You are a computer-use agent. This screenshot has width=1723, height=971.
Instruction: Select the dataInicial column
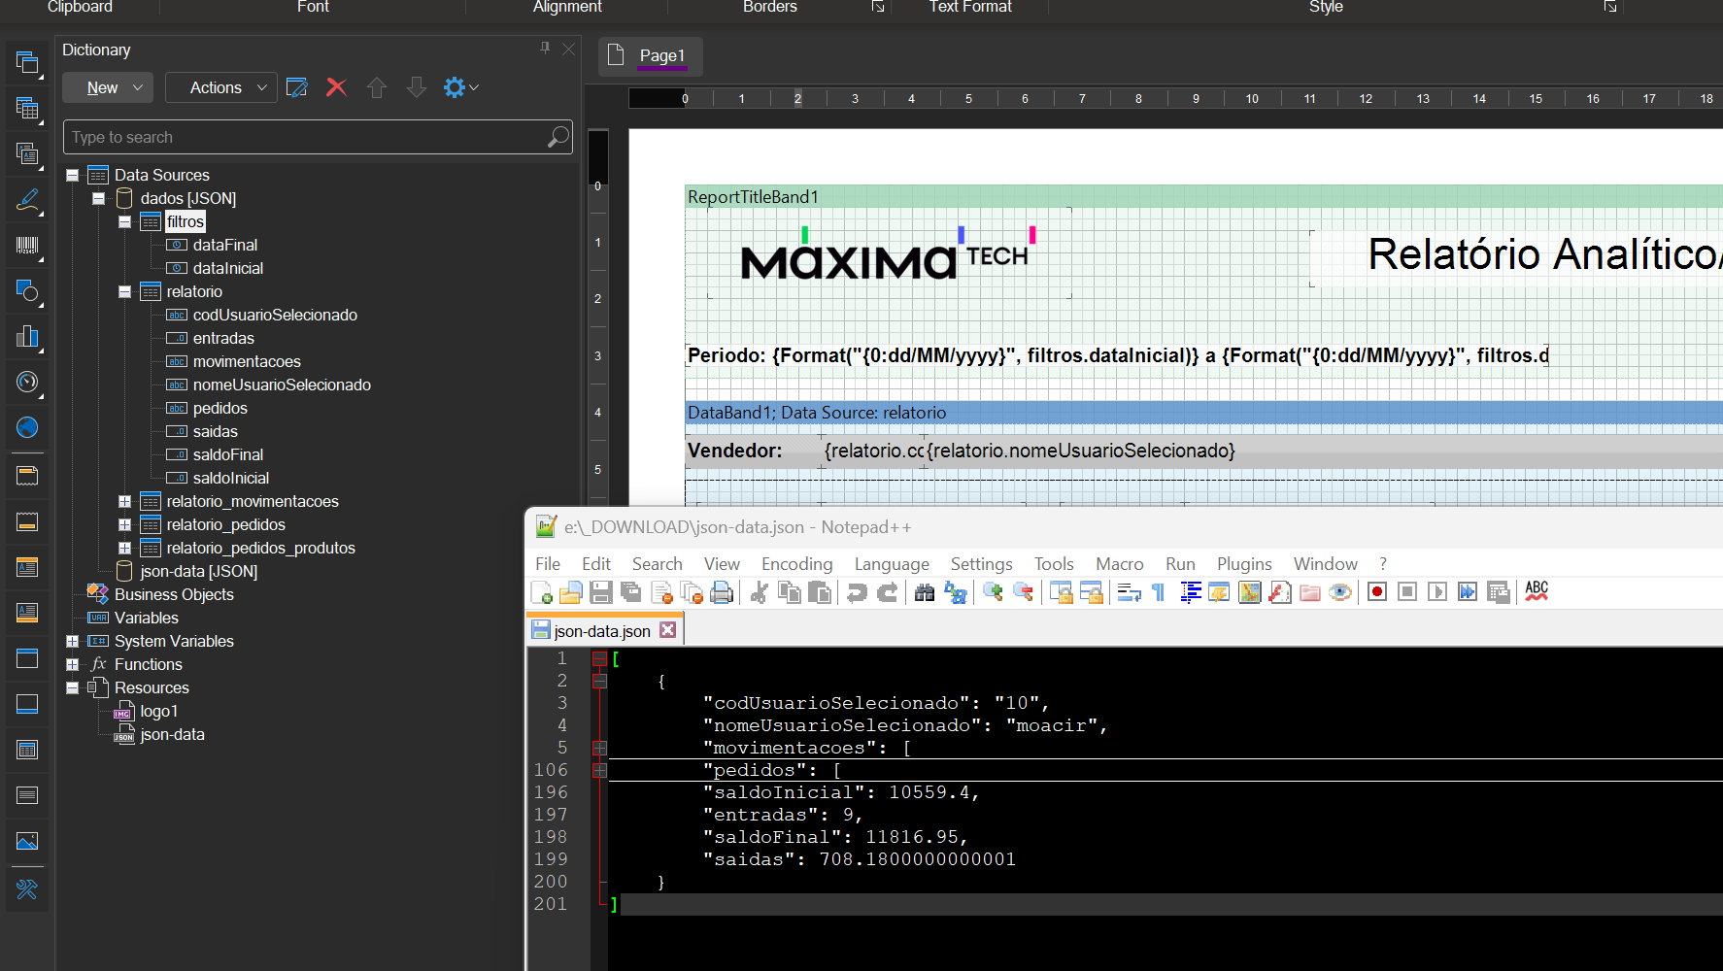tap(227, 268)
